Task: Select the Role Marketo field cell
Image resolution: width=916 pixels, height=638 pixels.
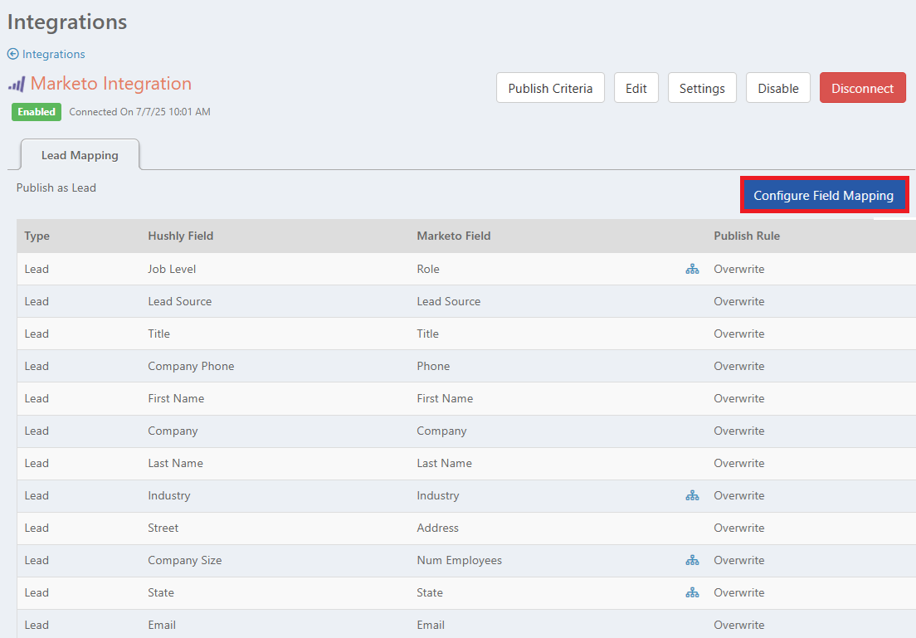Action: 428,270
